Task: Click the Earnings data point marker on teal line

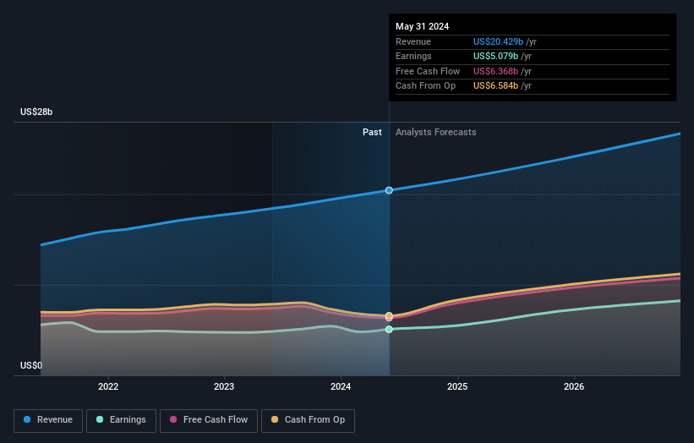Action: point(389,329)
